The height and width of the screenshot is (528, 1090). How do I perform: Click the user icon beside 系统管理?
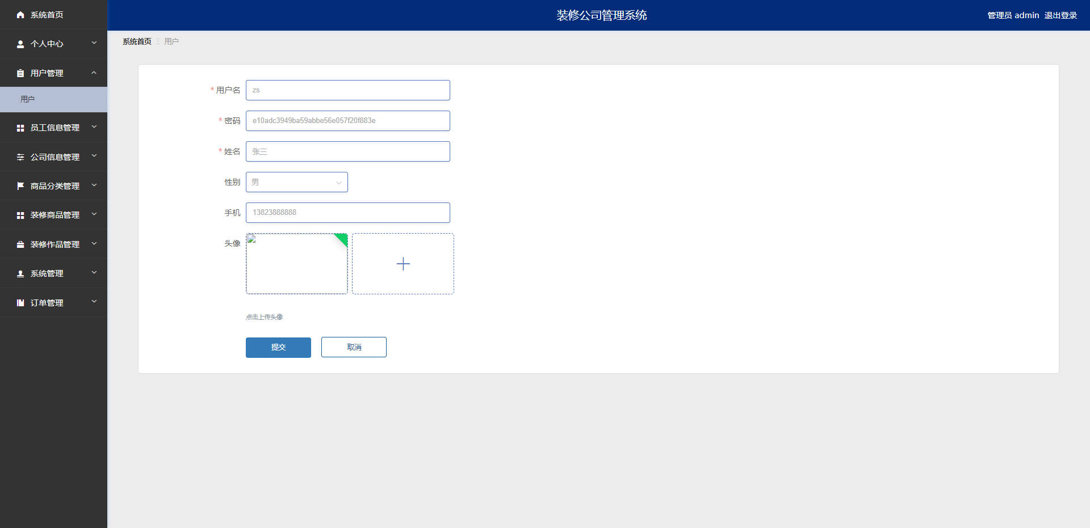click(x=20, y=273)
